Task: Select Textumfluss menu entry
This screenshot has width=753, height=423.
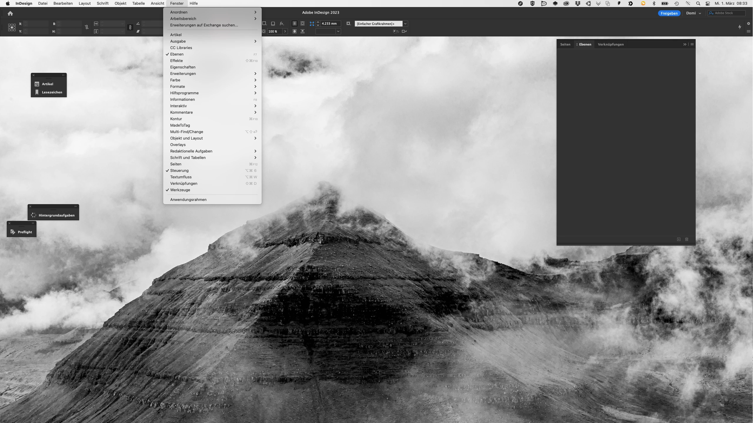Action: [181, 177]
